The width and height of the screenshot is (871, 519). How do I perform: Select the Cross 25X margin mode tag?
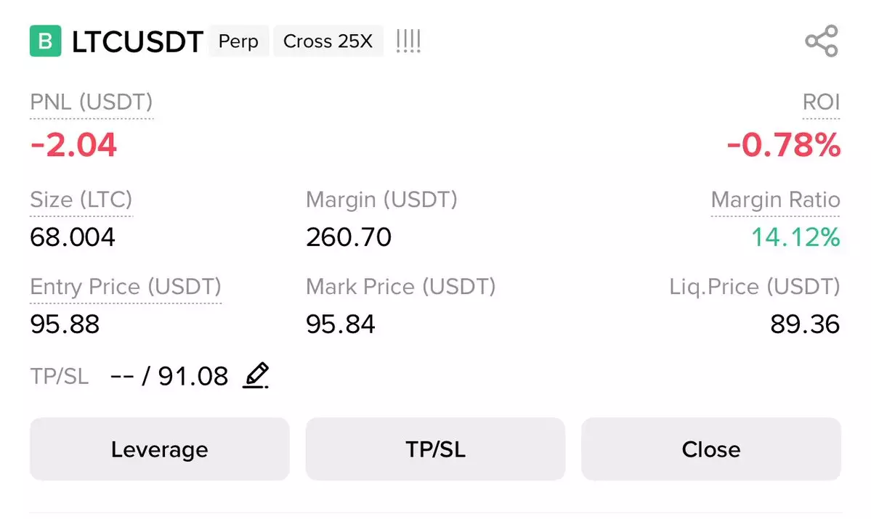pyautogui.click(x=328, y=41)
